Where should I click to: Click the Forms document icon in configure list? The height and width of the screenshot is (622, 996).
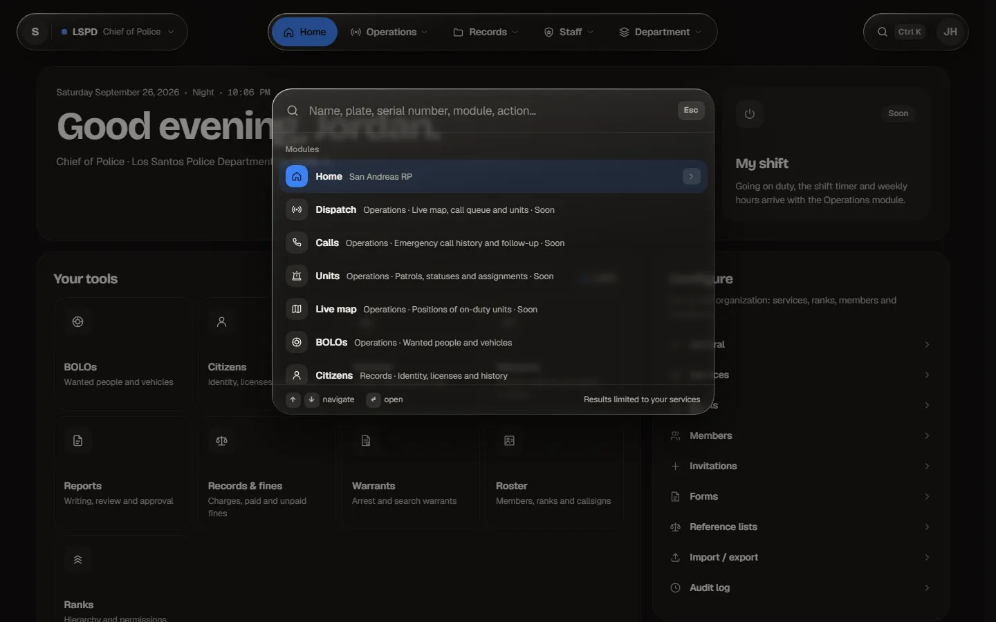point(676,496)
